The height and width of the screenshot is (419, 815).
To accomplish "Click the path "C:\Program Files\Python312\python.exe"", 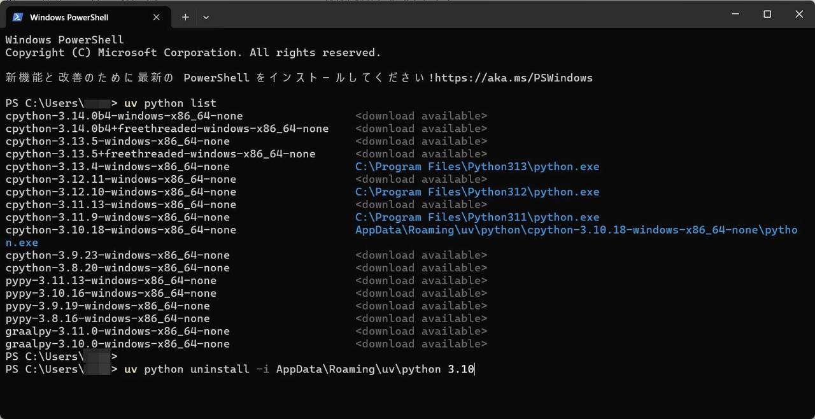I will pyautogui.click(x=478, y=192).
